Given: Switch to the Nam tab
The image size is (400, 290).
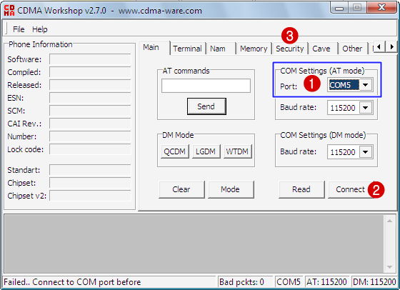Looking at the screenshot, I should pyautogui.click(x=221, y=49).
